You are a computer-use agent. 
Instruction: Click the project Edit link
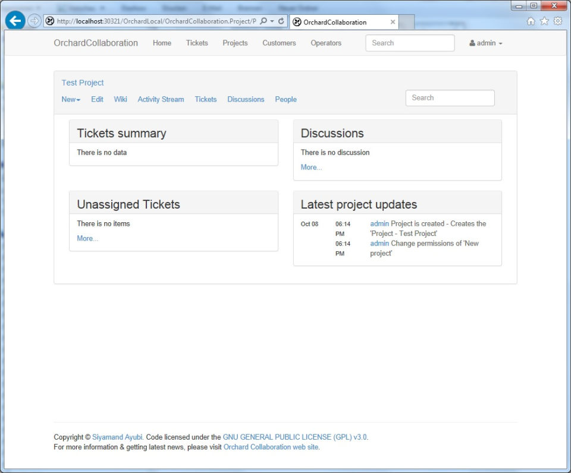(x=97, y=99)
